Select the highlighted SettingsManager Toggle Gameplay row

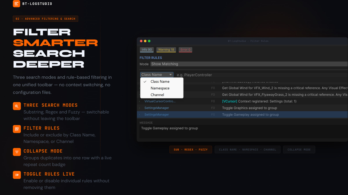tap(242, 115)
